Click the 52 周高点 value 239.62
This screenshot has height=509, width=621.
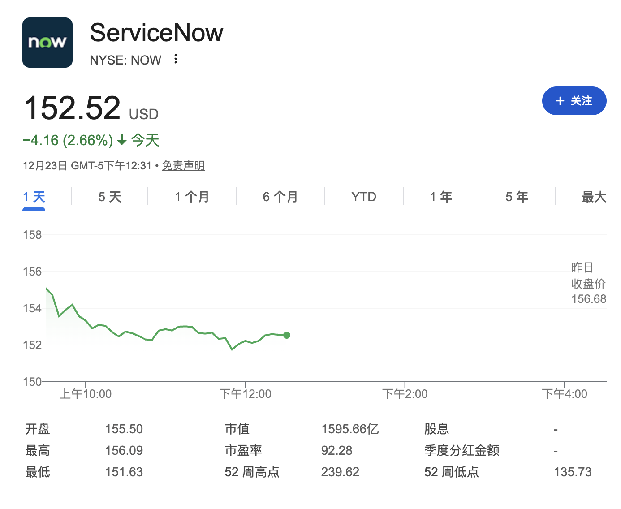pos(340,472)
